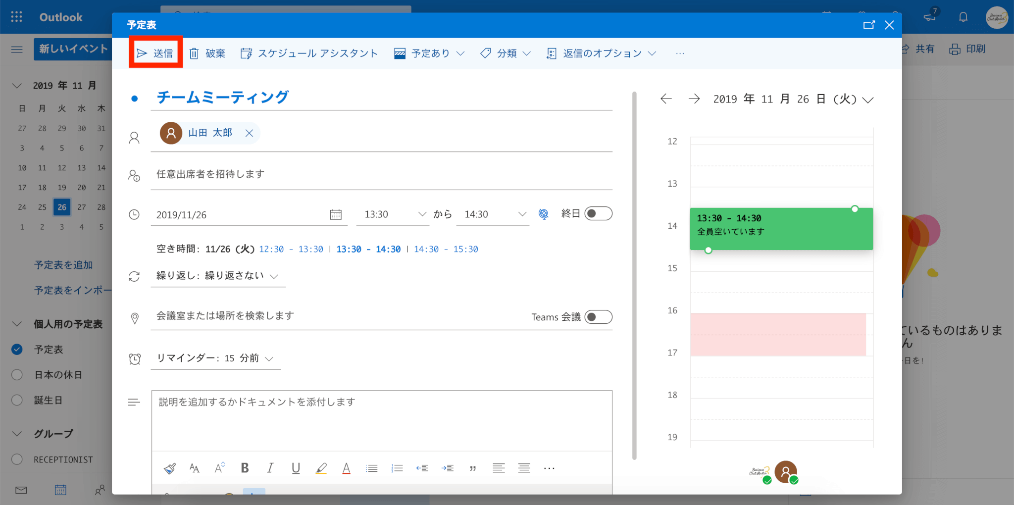Click the Bold formatting icon
Viewport: 1014px width, 505px height.
[x=245, y=468]
